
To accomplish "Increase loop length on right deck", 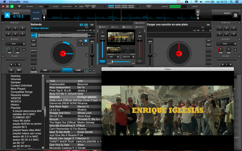I will [231, 65].
